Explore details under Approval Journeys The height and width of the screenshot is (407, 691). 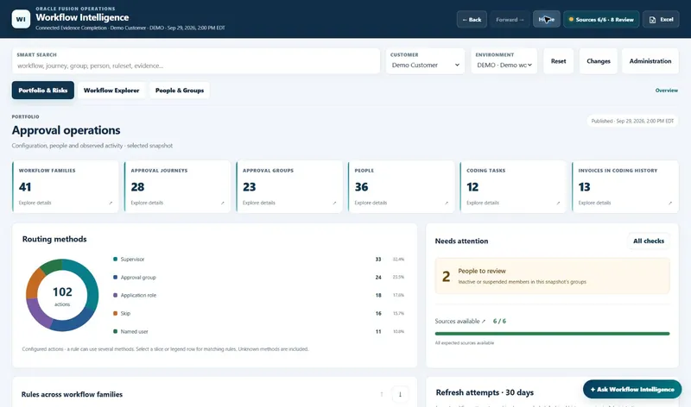[x=147, y=203]
